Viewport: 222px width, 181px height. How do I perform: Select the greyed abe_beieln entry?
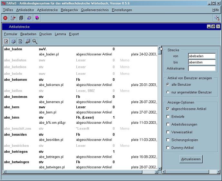click(x=13, y=74)
